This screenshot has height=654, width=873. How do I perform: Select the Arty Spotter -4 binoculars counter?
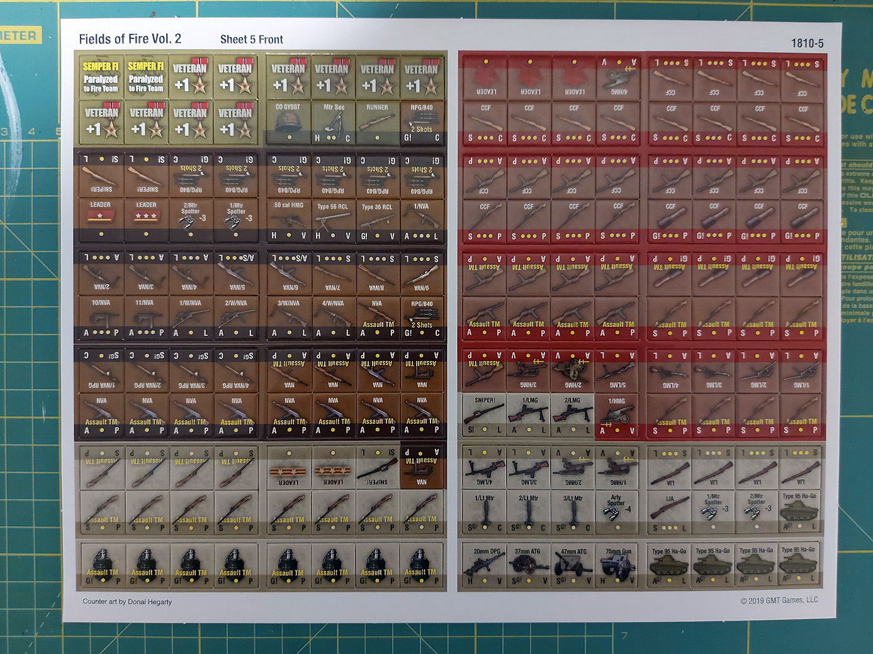click(x=617, y=513)
